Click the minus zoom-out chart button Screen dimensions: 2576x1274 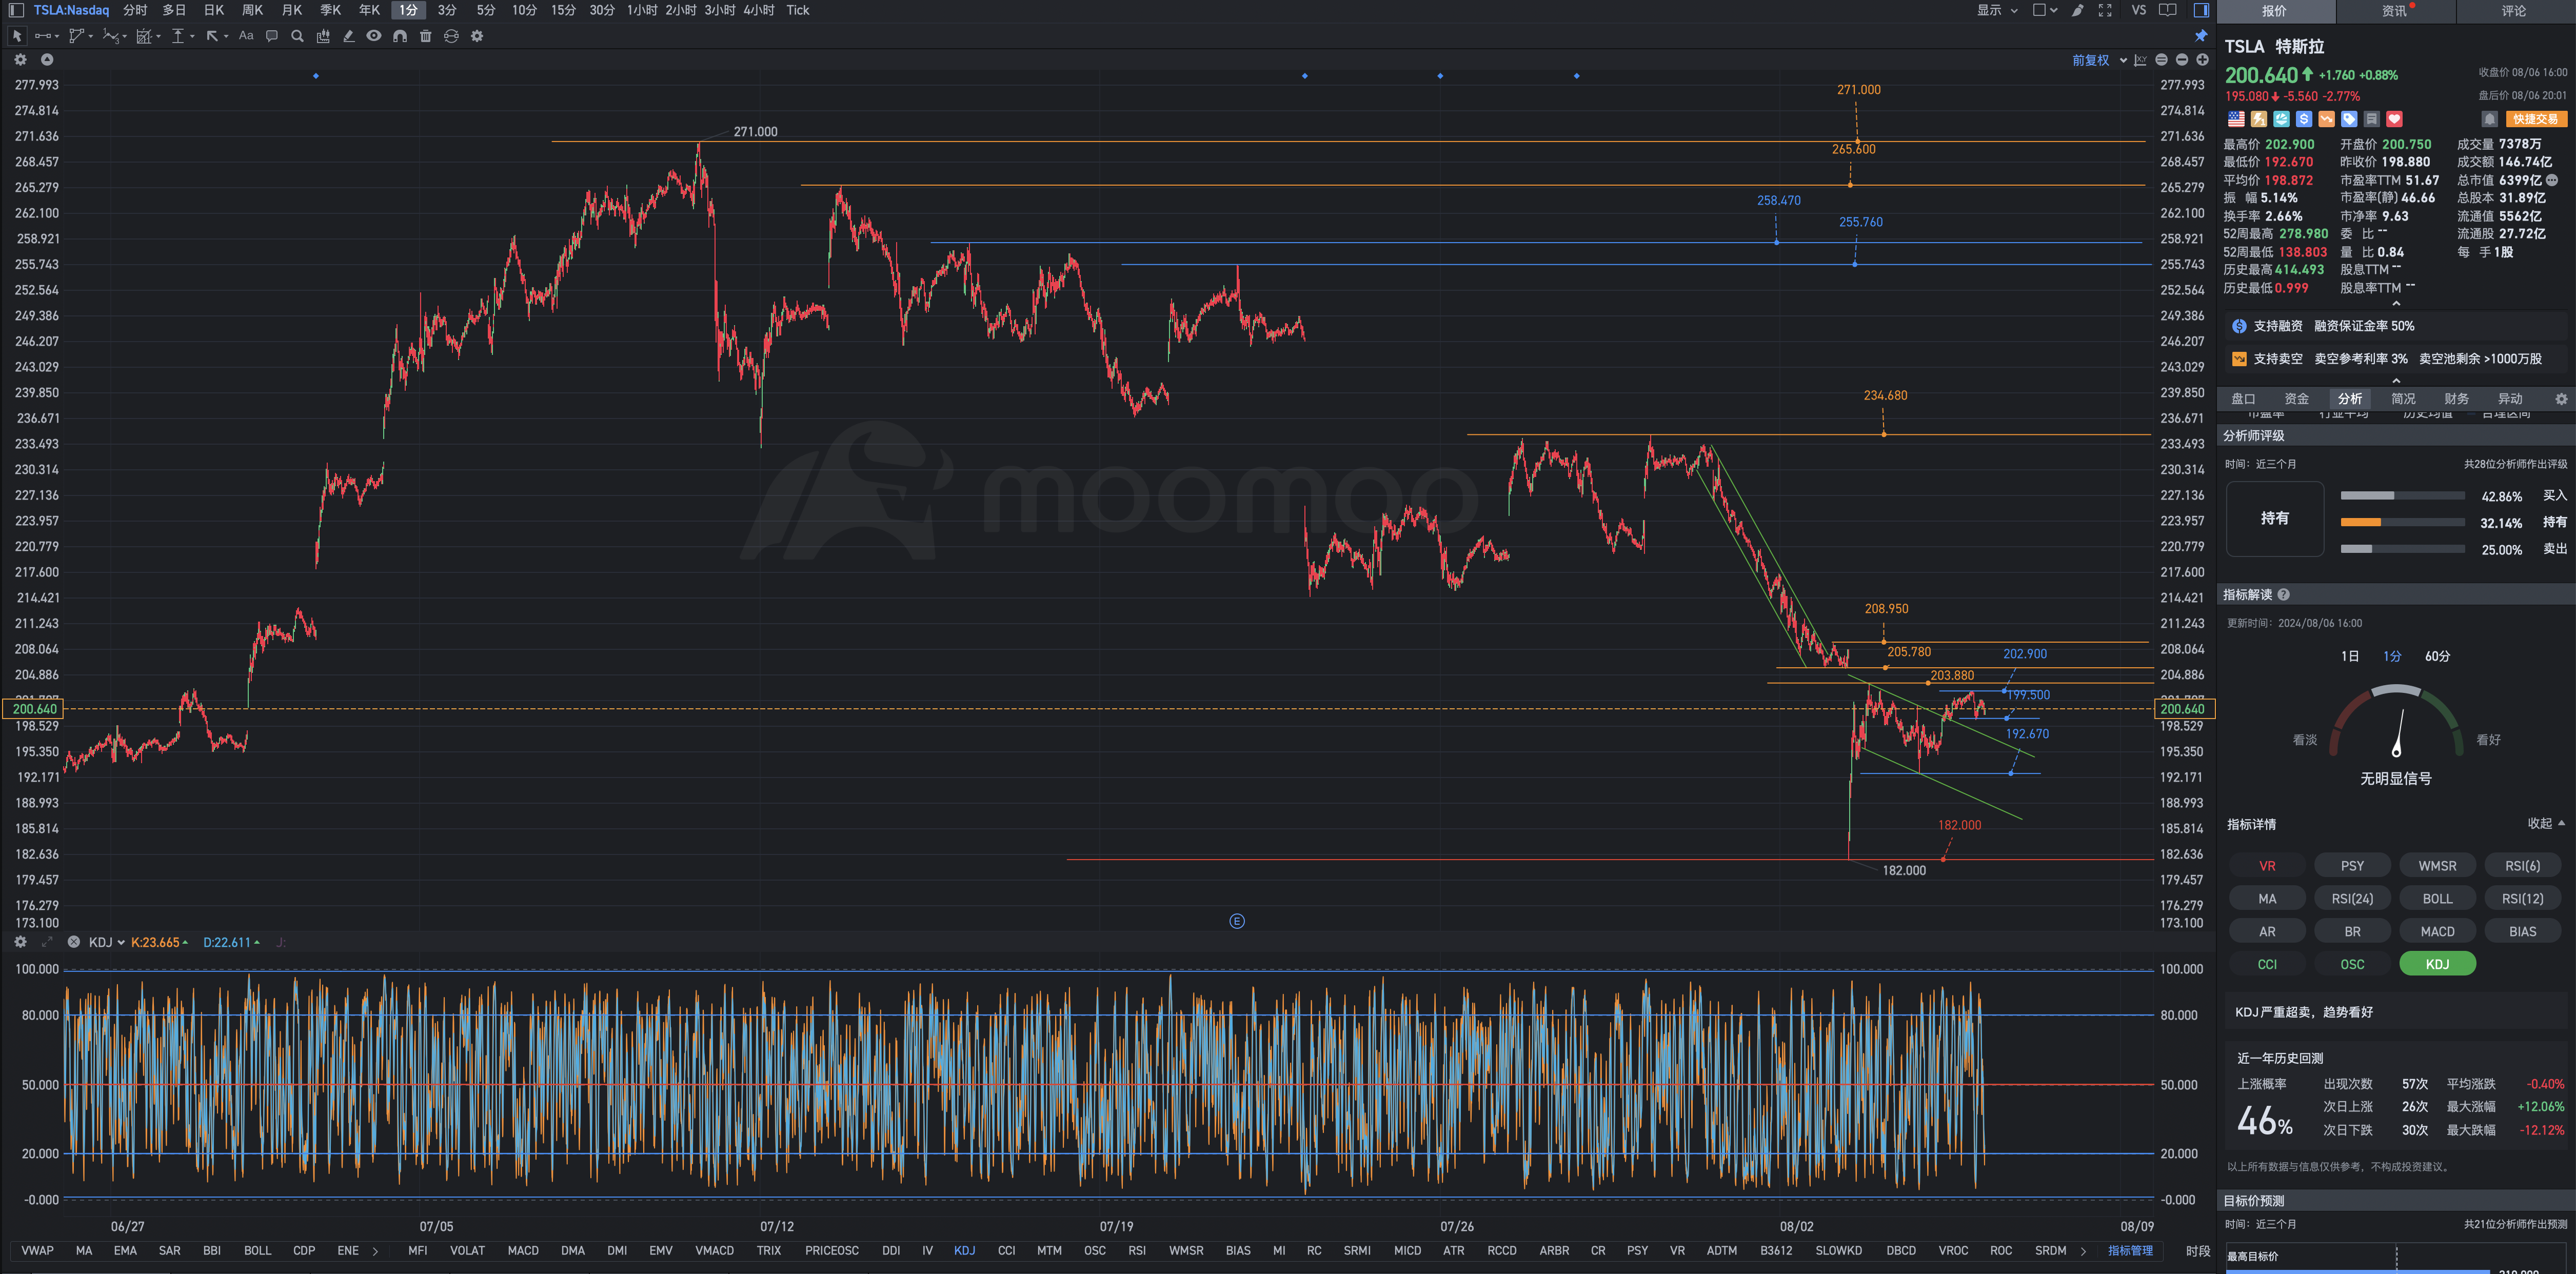[x=2182, y=60]
